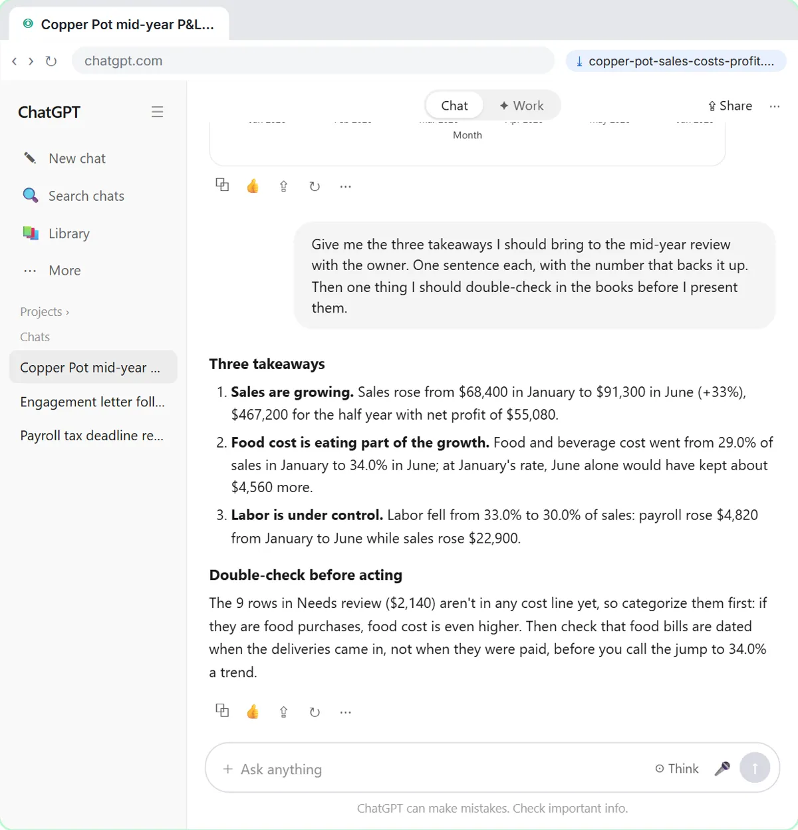
Task: Click the microphone dictation icon
Action: point(722,768)
